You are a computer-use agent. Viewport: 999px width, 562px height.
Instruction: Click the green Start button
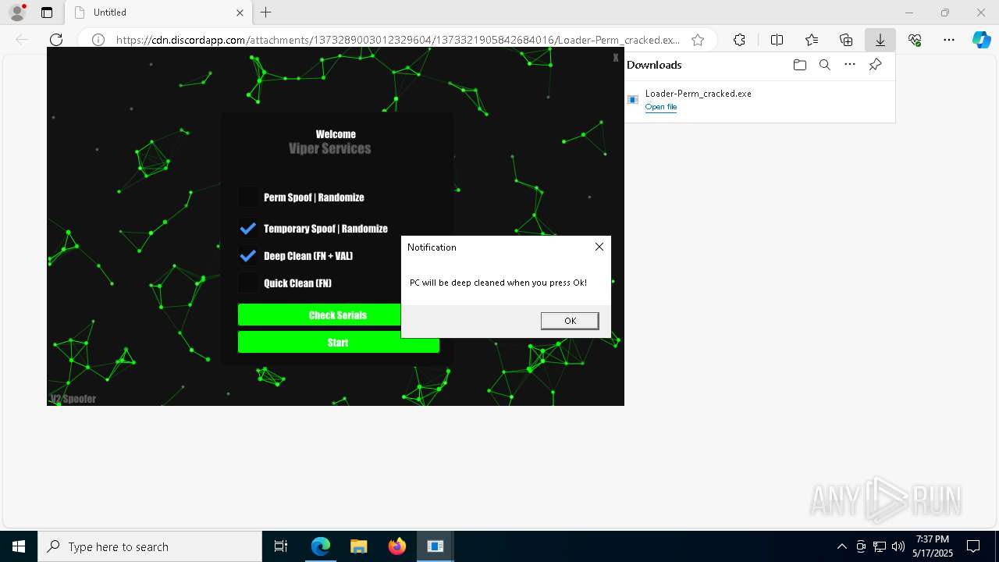pos(338,342)
